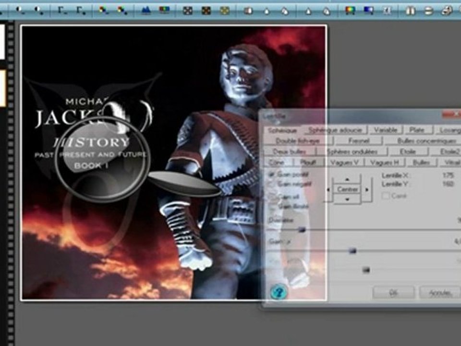Move lens down with down arrow

[347, 199]
